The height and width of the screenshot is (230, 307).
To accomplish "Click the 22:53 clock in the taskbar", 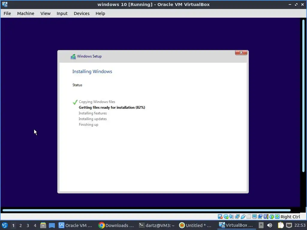I will (300, 225).
